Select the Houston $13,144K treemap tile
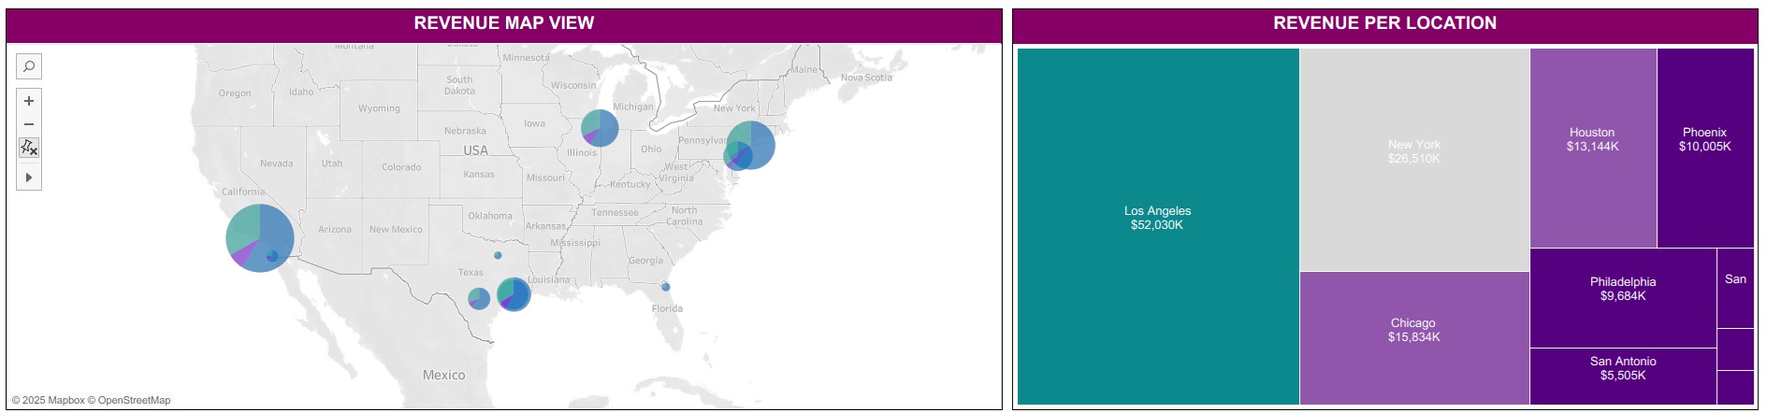 [x=1593, y=148]
